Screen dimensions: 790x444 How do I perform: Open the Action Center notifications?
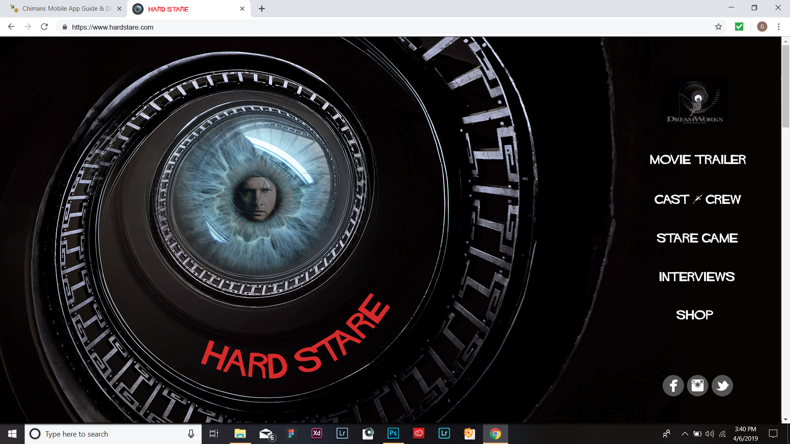pyautogui.click(x=773, y=434)
